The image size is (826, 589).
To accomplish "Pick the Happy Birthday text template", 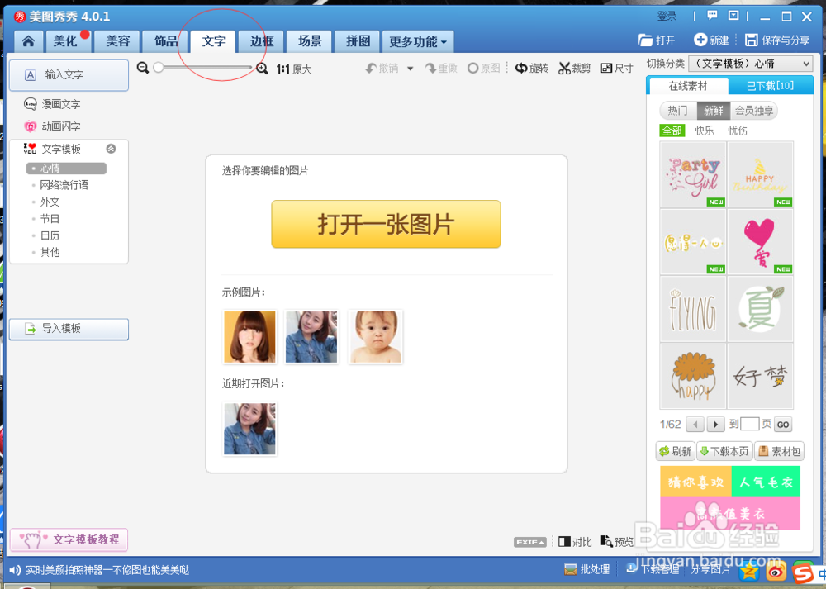I will point(760,174).
